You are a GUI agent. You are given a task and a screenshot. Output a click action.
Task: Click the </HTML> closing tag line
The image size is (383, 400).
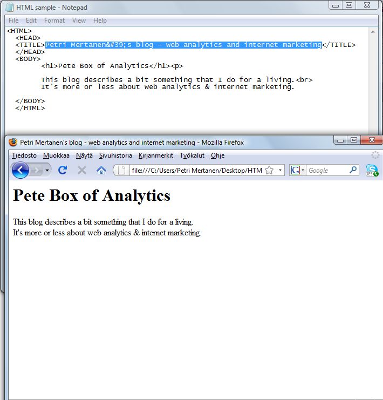click(x=30, y=108)
